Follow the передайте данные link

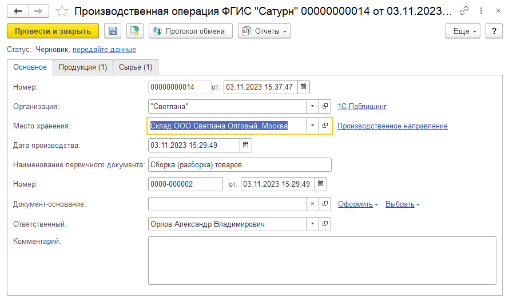click(104, 50)
